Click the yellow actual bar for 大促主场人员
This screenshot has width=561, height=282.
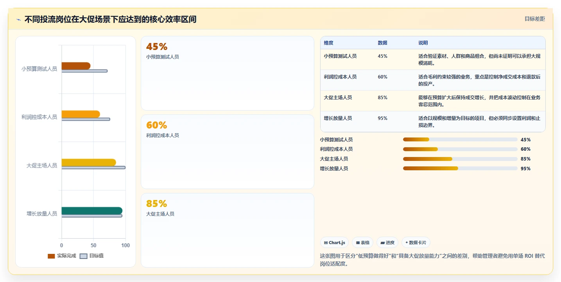pos(89,162)
